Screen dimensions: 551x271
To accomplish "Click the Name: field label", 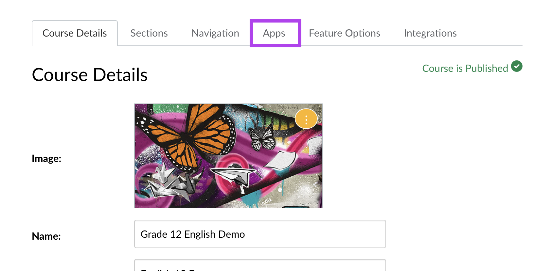I will click(x=46, y=236).
